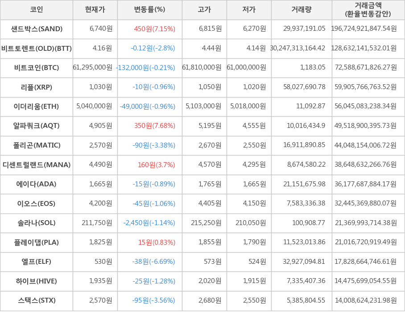Click the 하이브(HIVE) coin name
Screen dimensions: 405x312
pyautogui.click(x=37, y=281)
